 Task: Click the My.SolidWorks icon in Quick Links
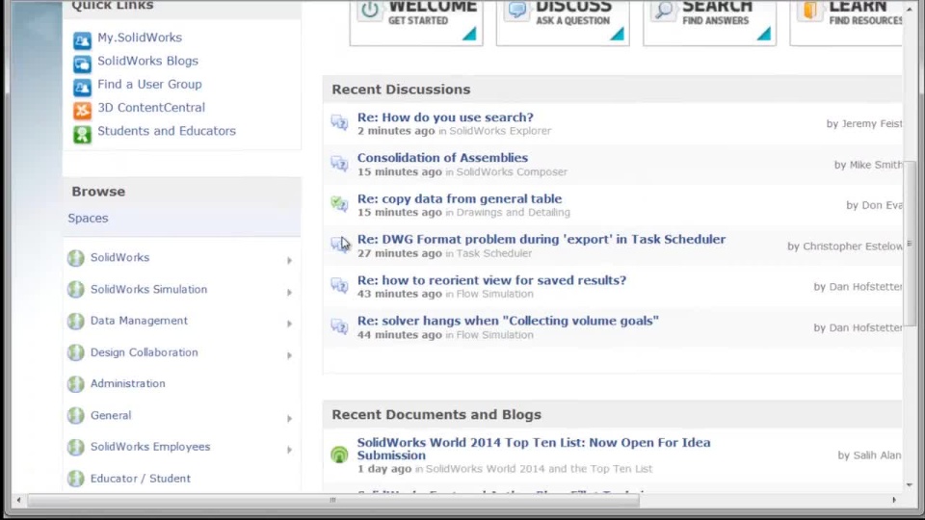point(82,40)
